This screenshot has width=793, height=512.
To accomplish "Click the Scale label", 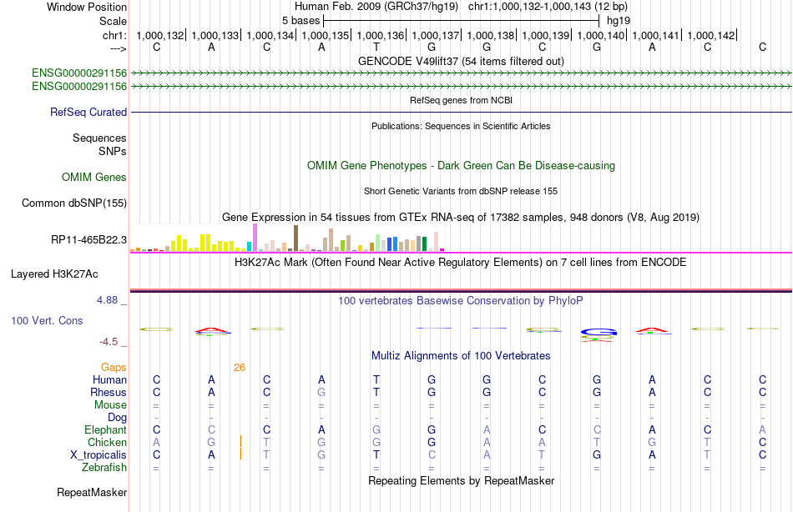I will pyautogui.click(x=113, y=21).
